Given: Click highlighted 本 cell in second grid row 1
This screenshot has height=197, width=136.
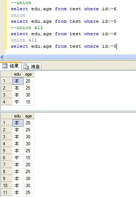Looking at the screenshot, I should [x=18, y=123].
